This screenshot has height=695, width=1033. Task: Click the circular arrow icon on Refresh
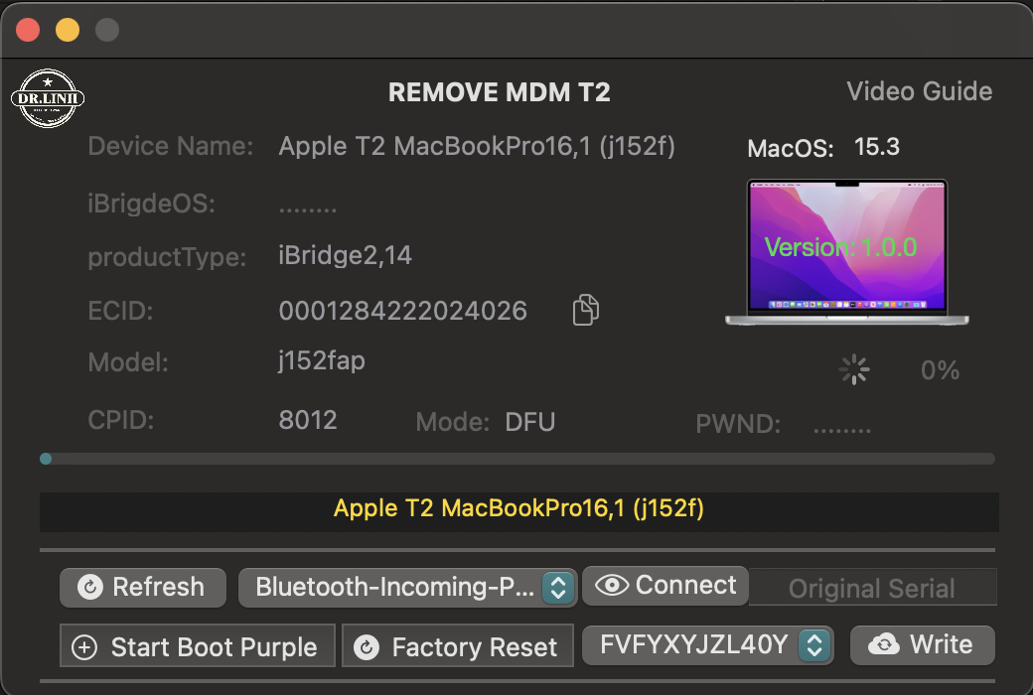point(90,587)
